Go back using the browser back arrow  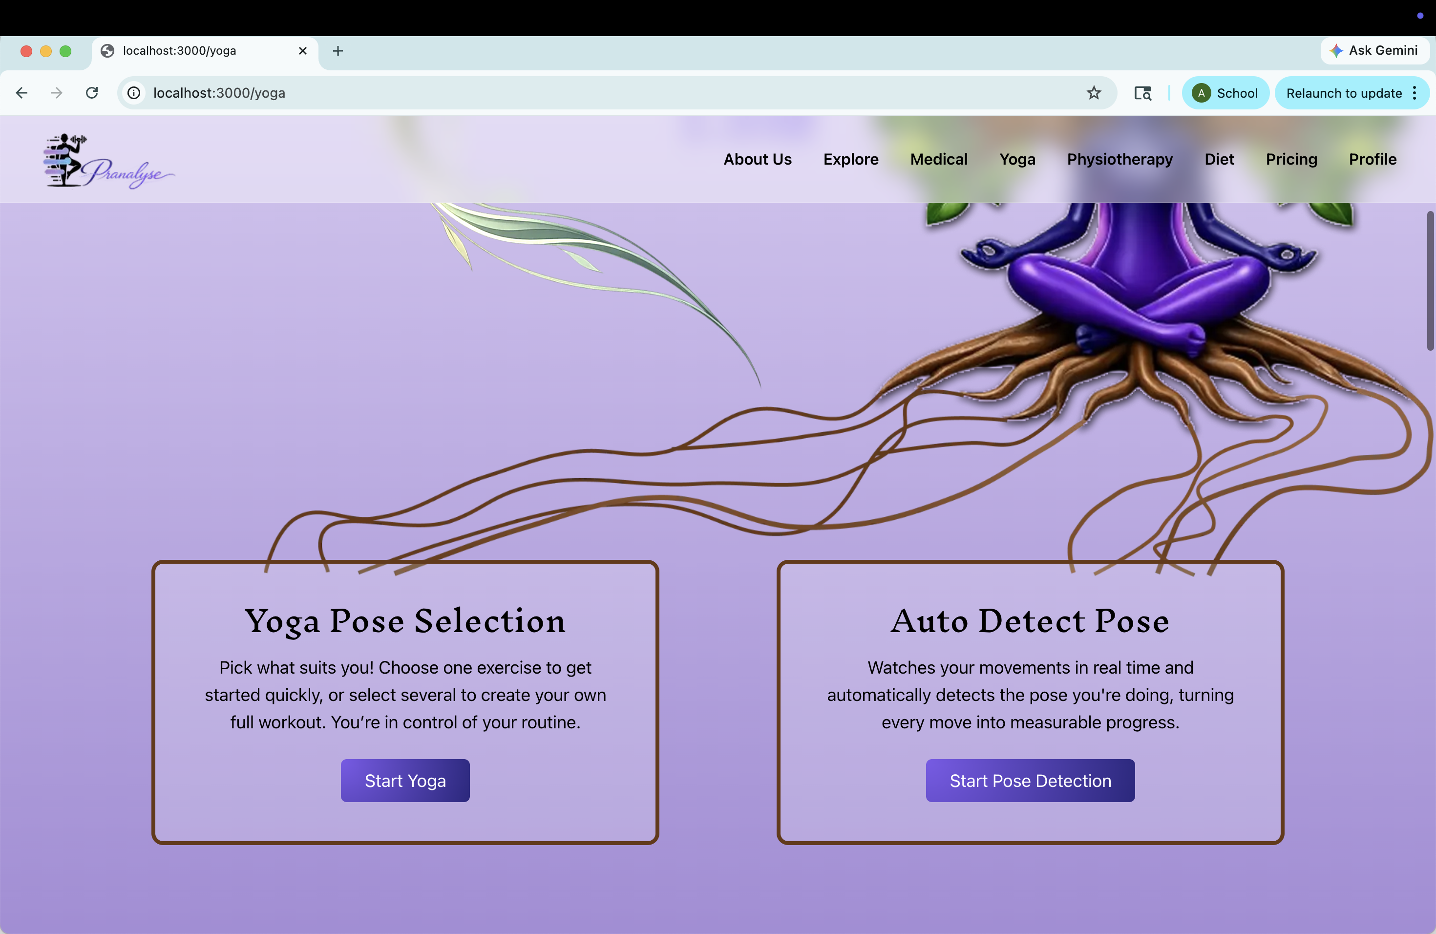[x=21, y=93]
